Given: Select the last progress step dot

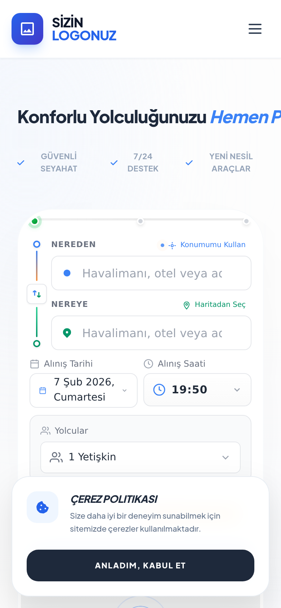Looking at the screenshot, I should (246, 221).
